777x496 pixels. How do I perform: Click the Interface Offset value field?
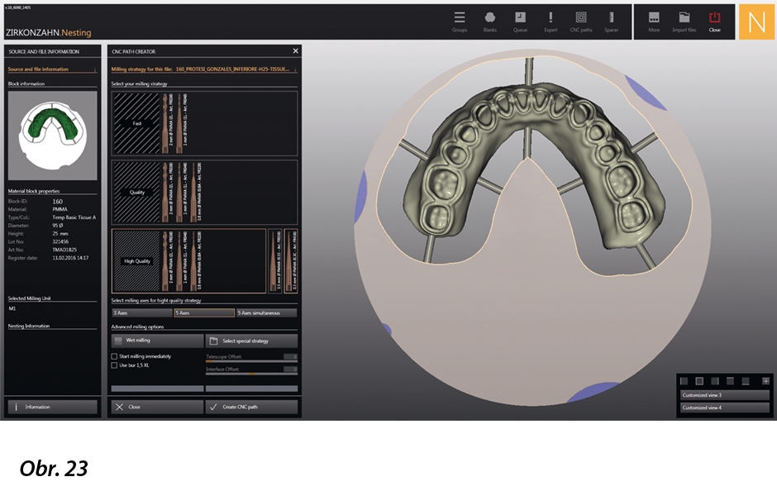290,370
